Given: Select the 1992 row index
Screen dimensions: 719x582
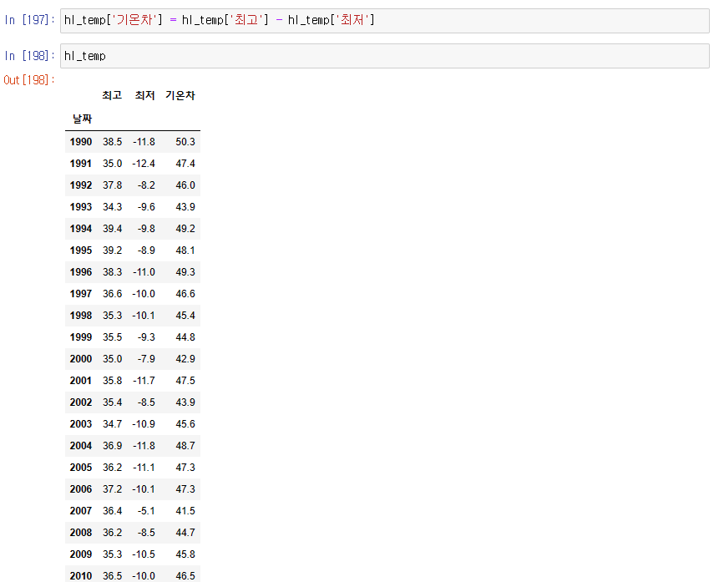Looking at the screenshot, I should (81, 185).
